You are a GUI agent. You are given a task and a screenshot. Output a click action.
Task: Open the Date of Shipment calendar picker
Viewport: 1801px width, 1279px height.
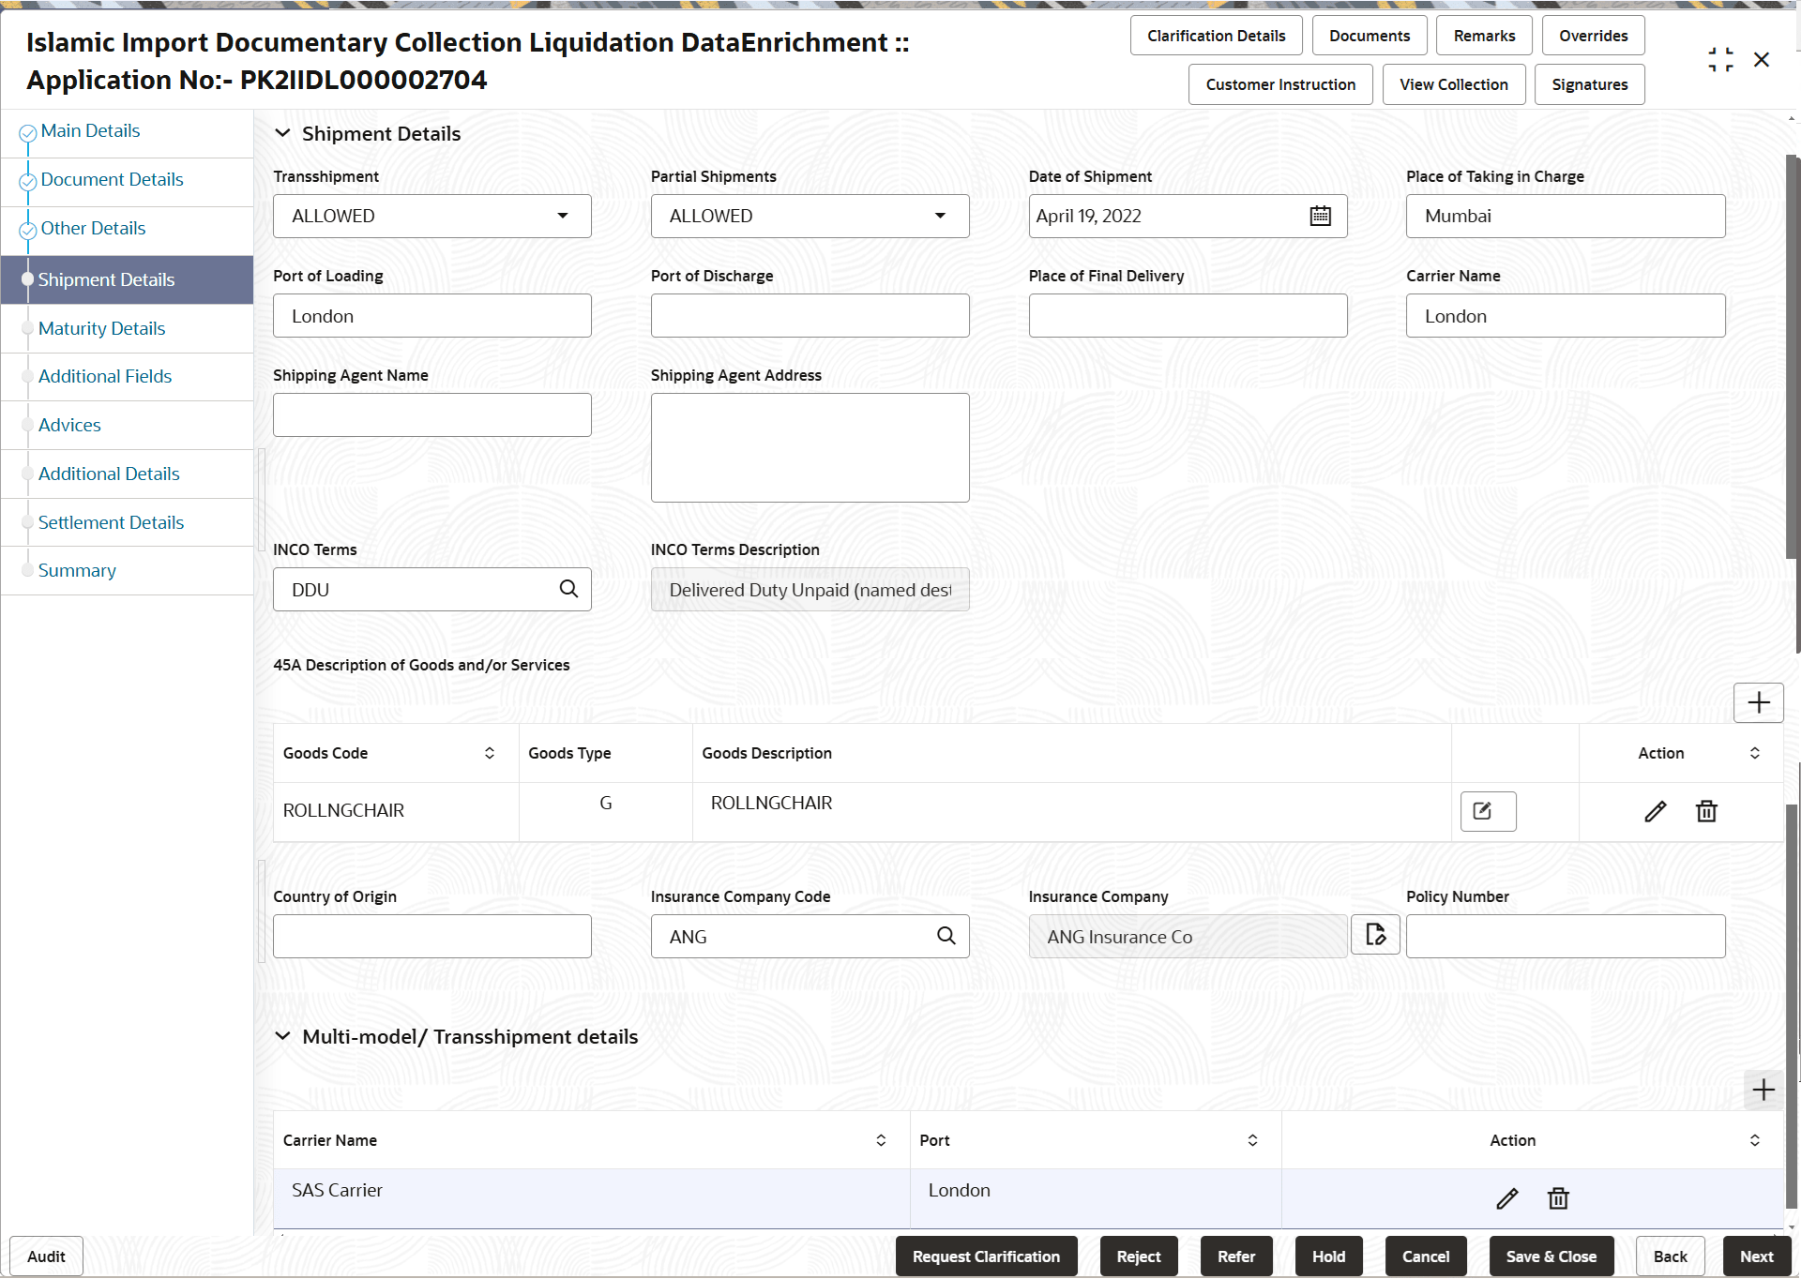tap(1320, 216)
